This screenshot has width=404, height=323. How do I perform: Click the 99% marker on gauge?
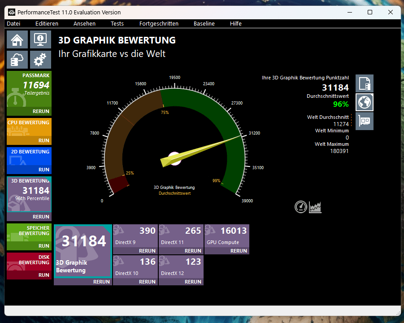coord(216,181)
